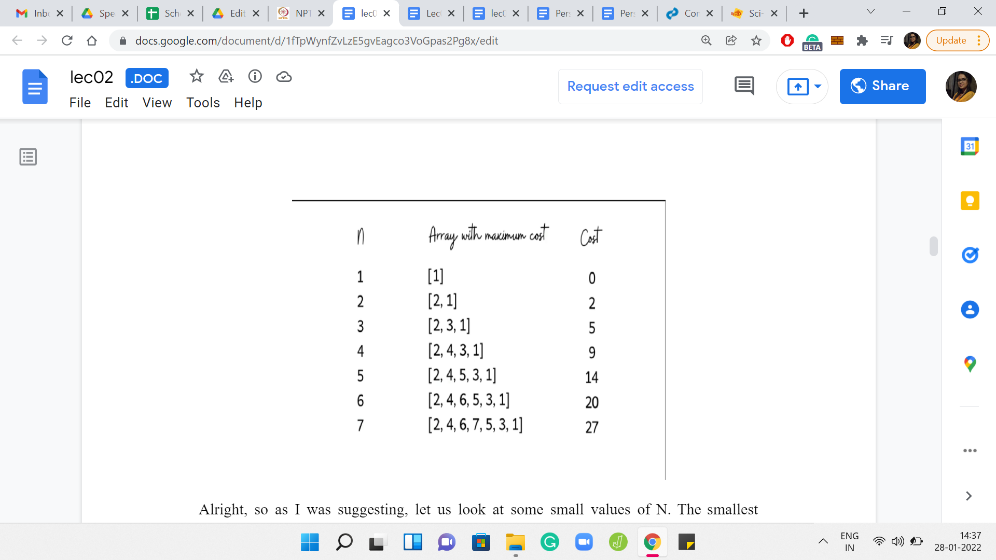Click the add to Drive shortcut icon
Viewport: 996px width, 560px height.
tap(226, 77)
